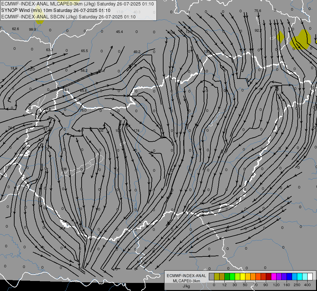Click the dark red legend swatch

point(268,276)
